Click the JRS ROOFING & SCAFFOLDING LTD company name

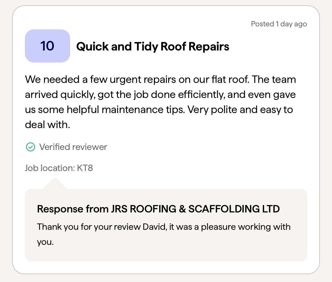[x=195, y=209]
